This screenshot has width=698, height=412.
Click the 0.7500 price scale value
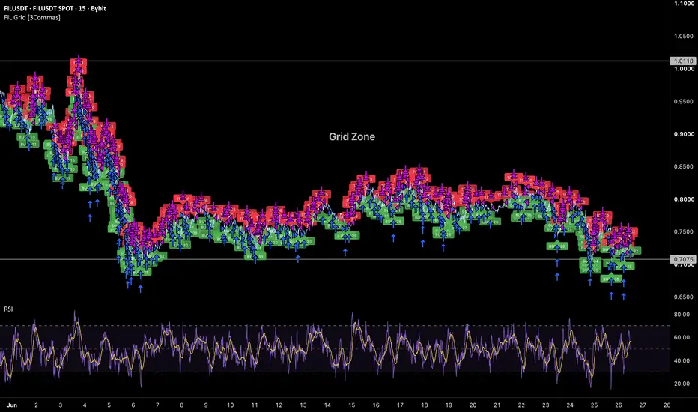pos(684,231)
